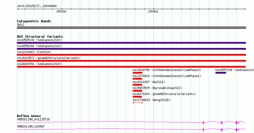Click the red bracket glyph under esv2736815
Image resolution: width=254 pixels, height=133 pixels.
point(138,103)
